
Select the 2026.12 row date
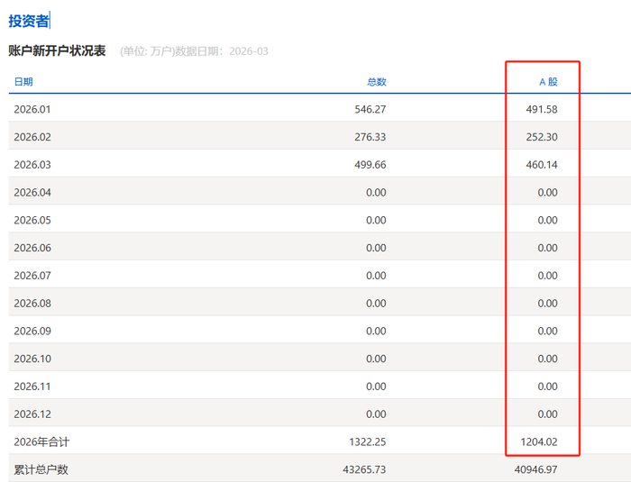pyautogui.click(x=32, y=414)
